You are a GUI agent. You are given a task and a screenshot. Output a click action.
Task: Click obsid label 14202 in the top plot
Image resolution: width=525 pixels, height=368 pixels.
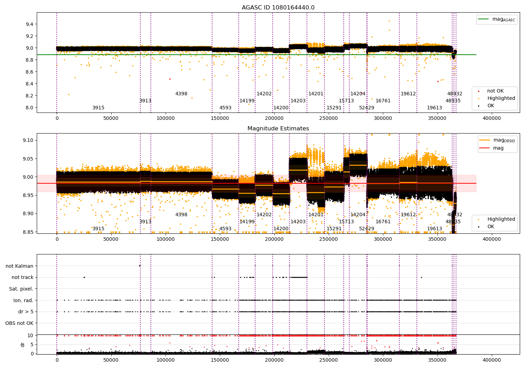[264, 94]
